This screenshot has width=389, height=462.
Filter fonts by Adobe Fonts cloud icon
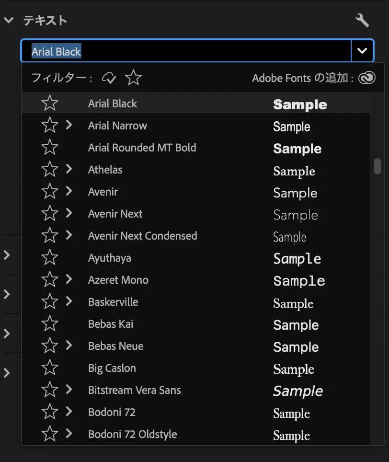tap(108, 77)
